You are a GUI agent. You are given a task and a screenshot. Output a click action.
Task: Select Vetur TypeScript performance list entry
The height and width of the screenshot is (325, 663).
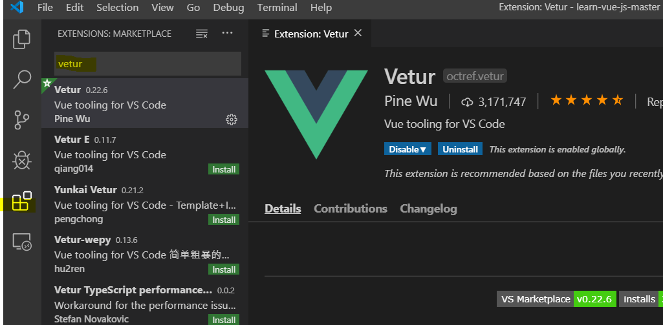pos(145,301)
